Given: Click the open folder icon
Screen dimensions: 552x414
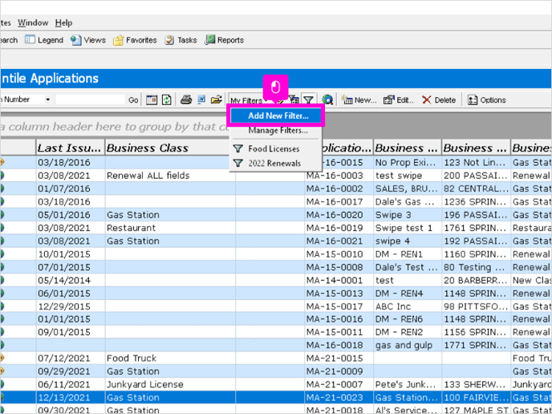Looking at the screenshot, I should tap(217, 100).
